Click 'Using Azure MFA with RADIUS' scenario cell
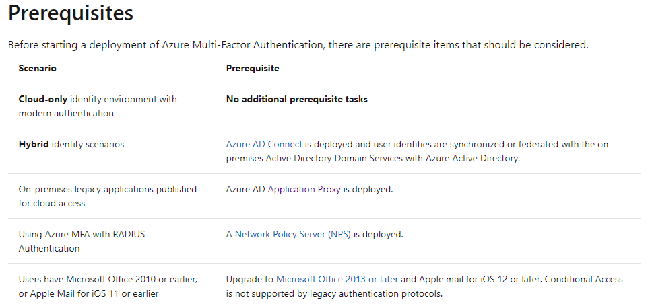Screen dimensions: 650x308 pos(82,241)
